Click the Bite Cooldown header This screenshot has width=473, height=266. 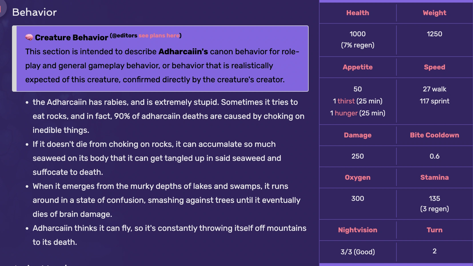point(434,135)
